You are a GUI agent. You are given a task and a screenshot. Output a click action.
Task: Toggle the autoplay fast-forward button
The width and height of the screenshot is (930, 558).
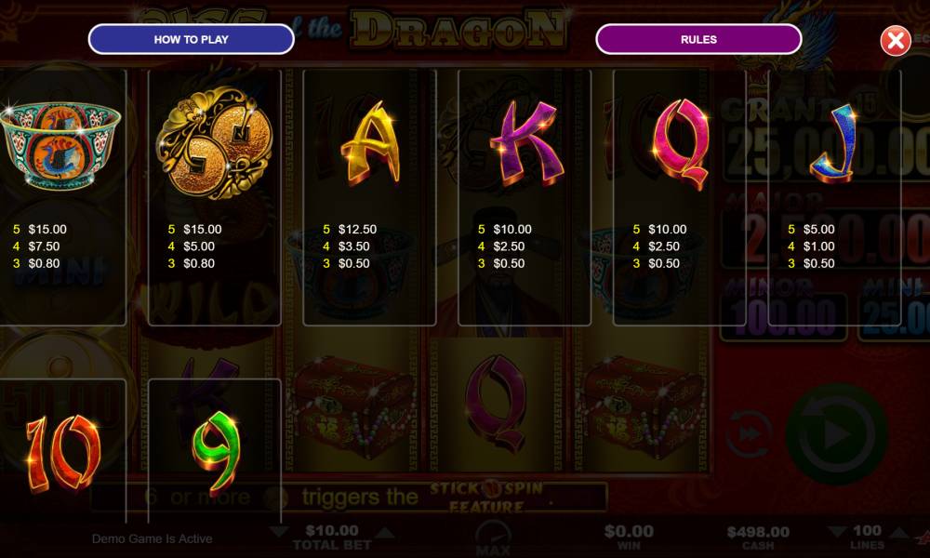pyautogui.click(x=749, y=433)
